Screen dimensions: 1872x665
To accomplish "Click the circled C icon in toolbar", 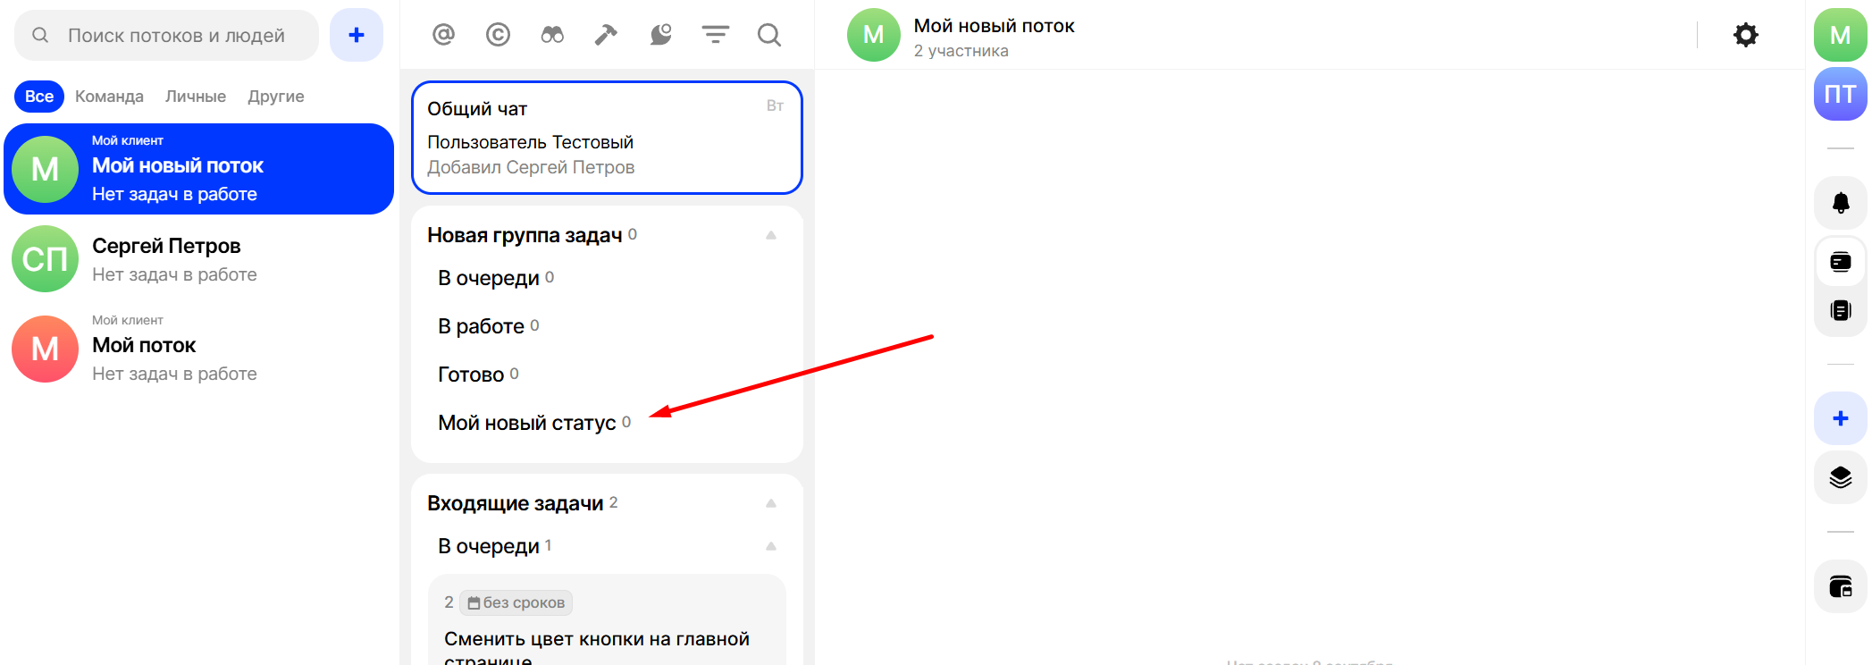I will (x=498, y=35).
